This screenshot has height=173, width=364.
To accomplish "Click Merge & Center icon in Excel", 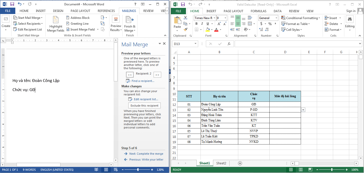I will pyautogui.click(x=250, y=24).
